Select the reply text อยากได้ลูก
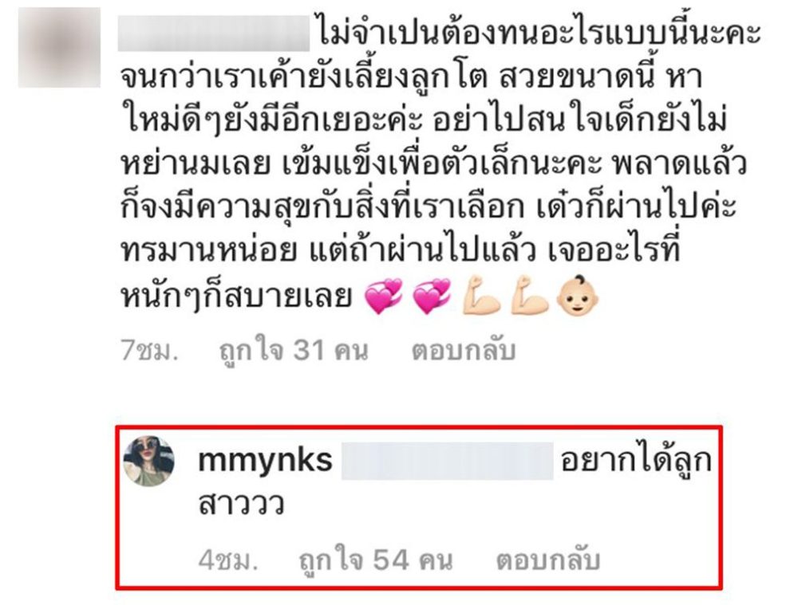Image resolution: width=790 pixels, height=605 pixels. [x=636, y=461]
